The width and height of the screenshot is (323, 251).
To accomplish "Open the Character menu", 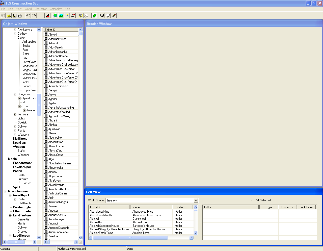I will coord(41,9).
